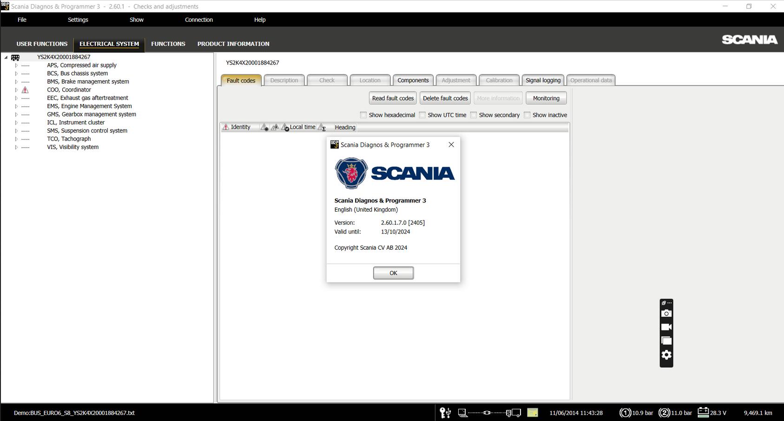Viewport: 784px width, 421px height.
Task: Expand the EMS Engine Management System node
Action: (15, 106)
